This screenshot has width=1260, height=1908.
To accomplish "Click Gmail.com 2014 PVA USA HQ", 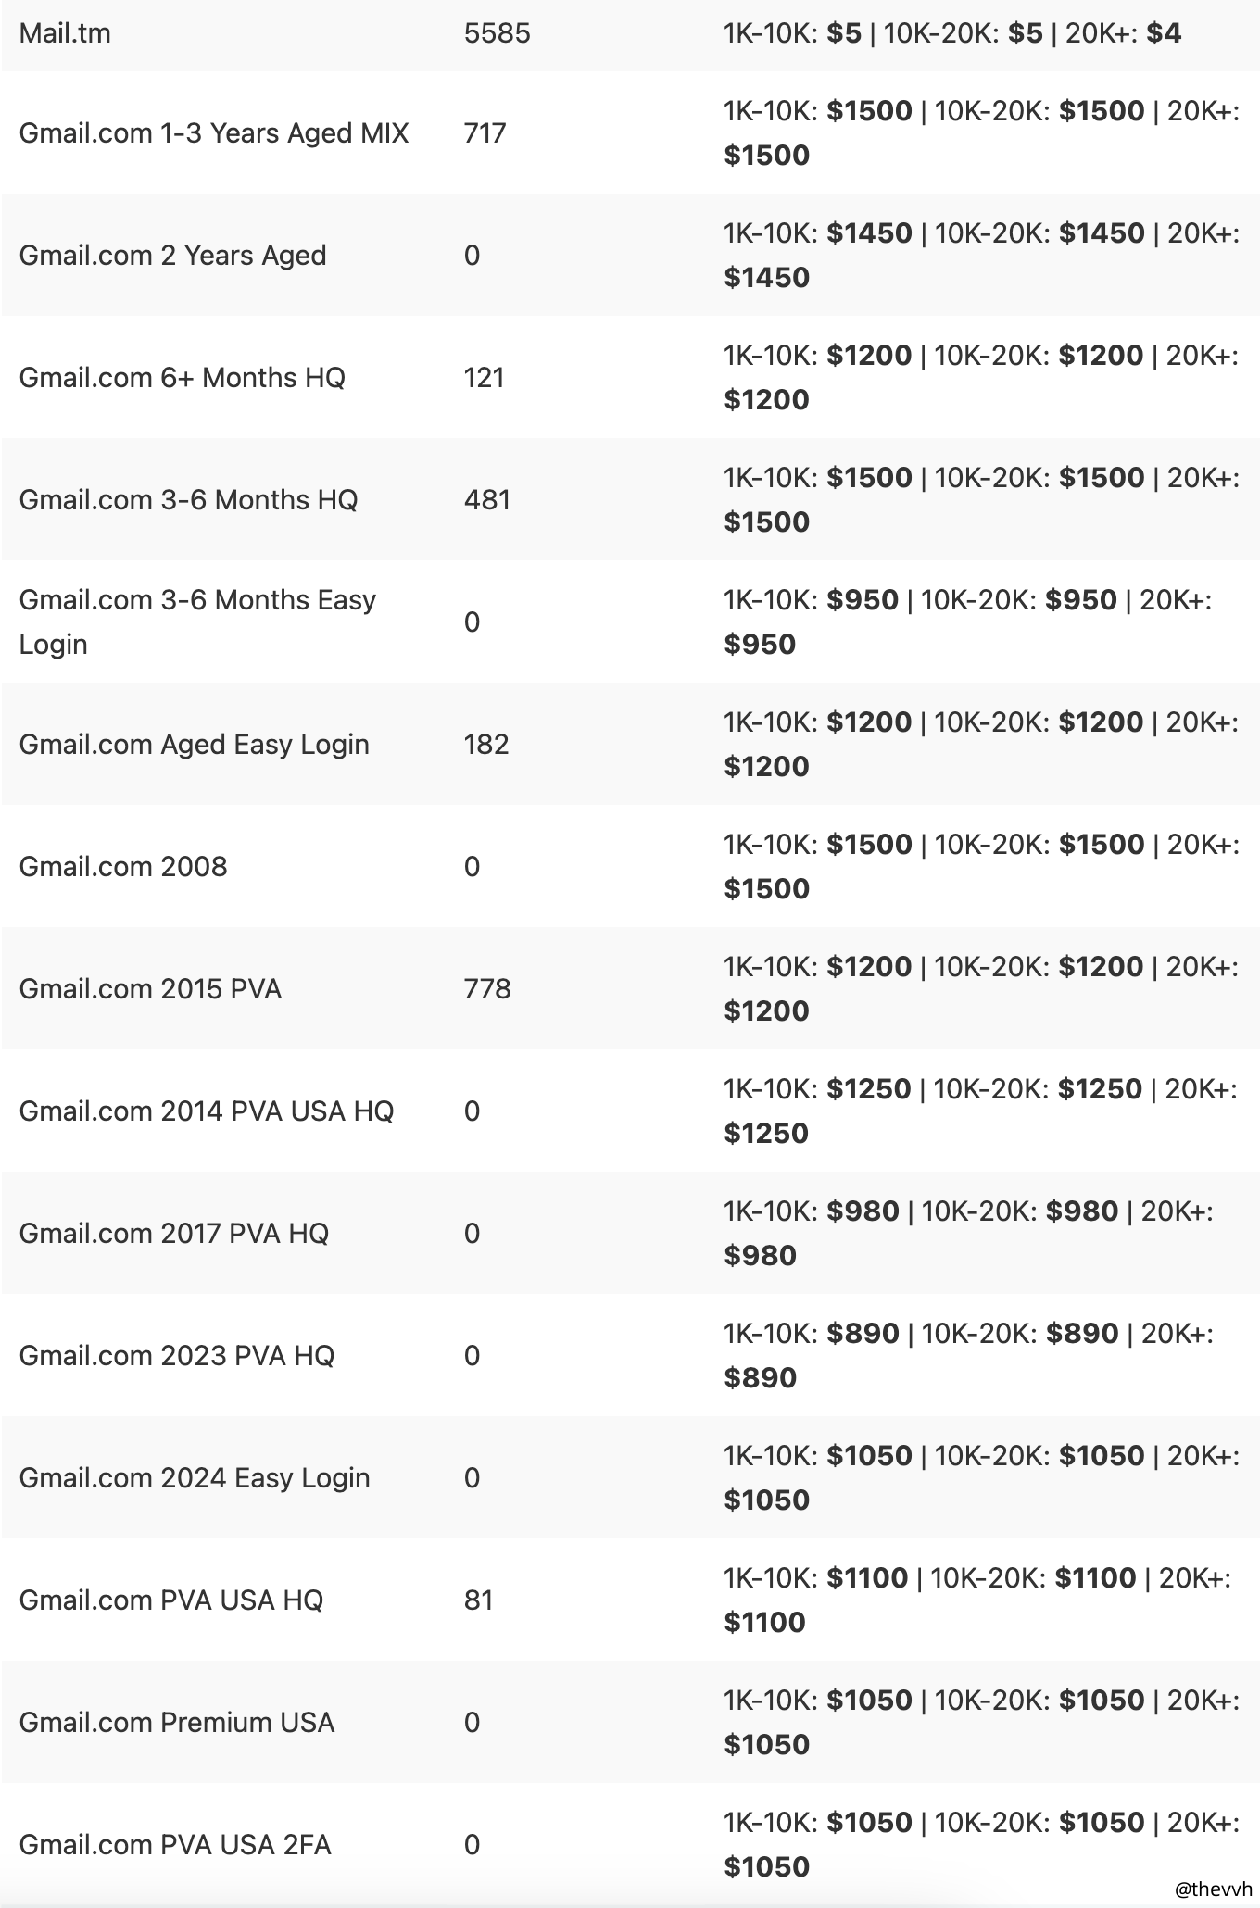I will 206,1111.
